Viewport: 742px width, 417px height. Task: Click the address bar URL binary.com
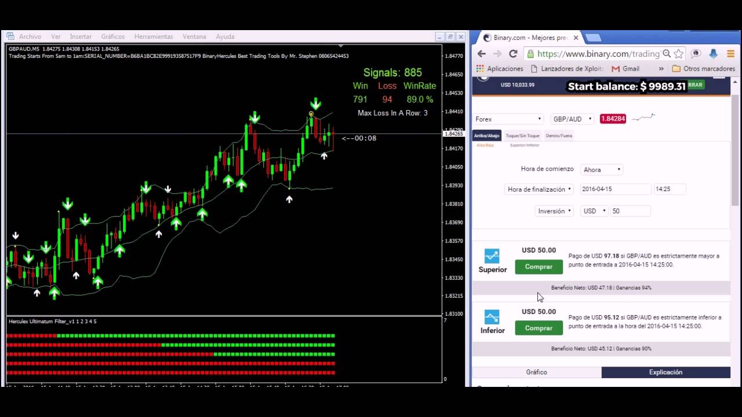598,54
